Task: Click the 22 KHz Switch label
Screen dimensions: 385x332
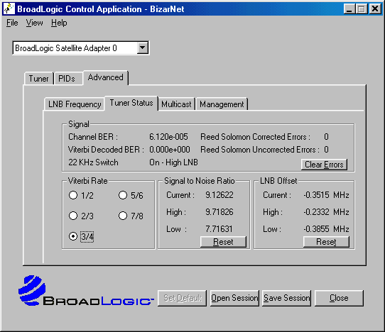Action: [x=93, y=162]
